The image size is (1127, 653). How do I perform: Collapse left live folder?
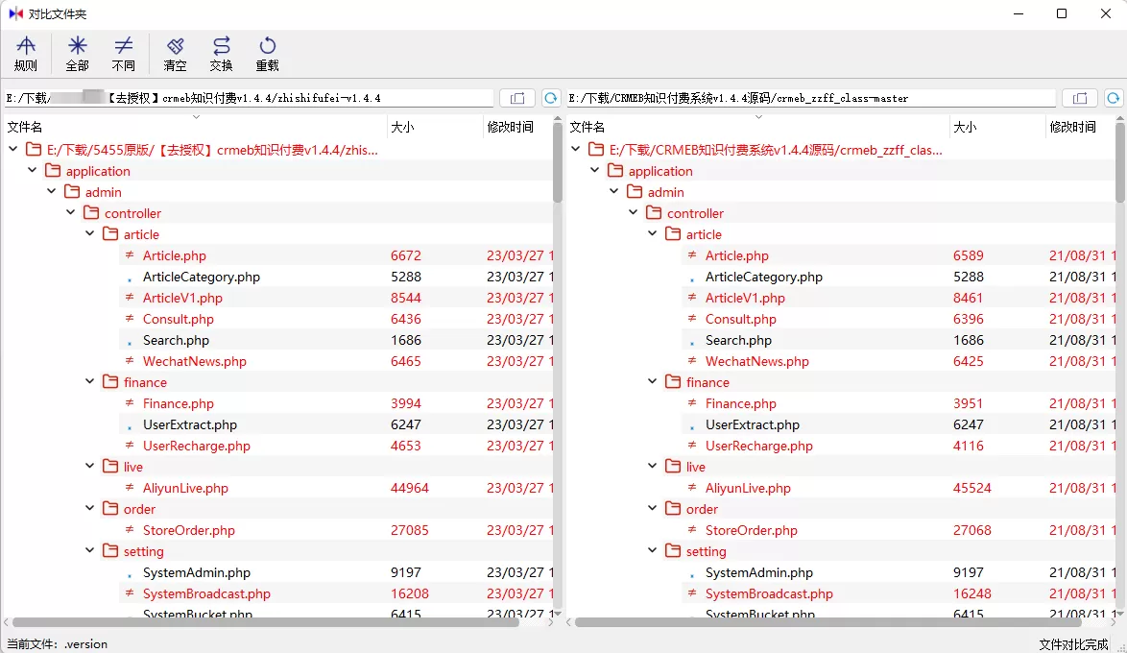pos(90,466)
